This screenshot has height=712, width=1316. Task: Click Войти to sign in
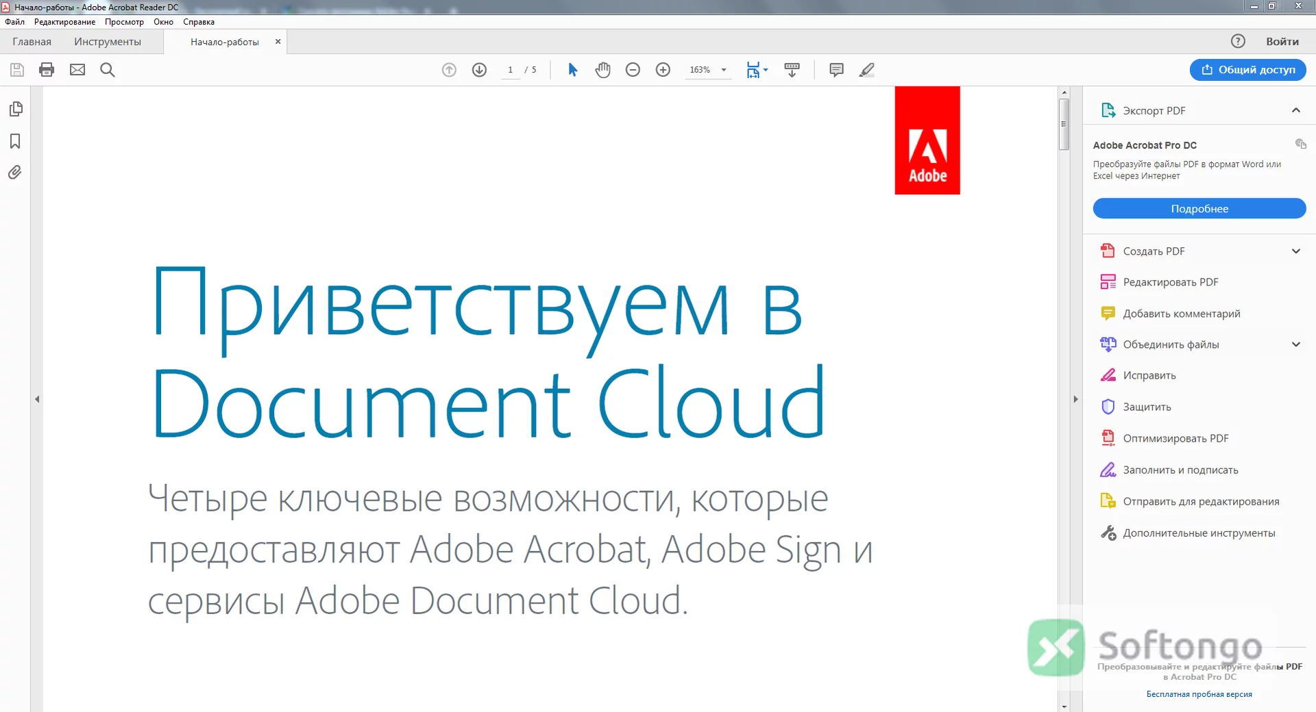[x=1282, y=42]
